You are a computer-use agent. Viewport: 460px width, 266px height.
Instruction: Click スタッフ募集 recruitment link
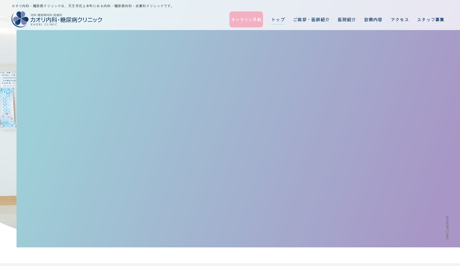click(x=430, y=20)
